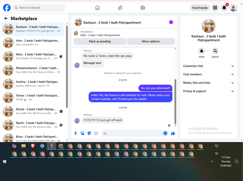
Task: Click the Marketplace $900 listing link
Action: pos(100,33)
